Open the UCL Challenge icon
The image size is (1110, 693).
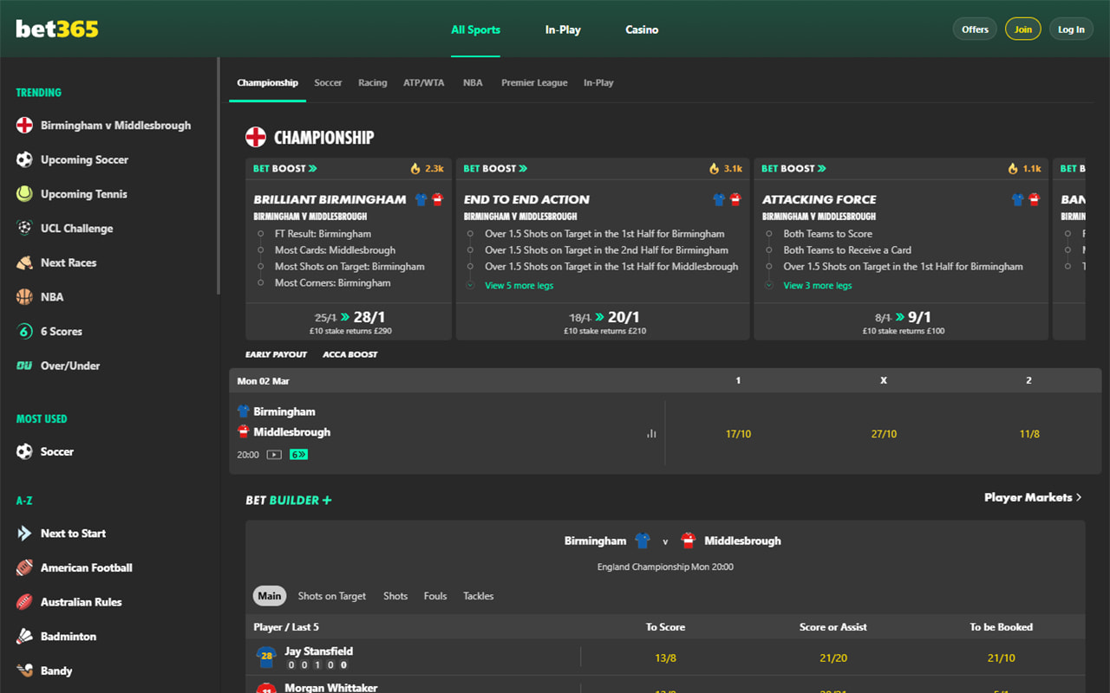(x=24, y=229)
